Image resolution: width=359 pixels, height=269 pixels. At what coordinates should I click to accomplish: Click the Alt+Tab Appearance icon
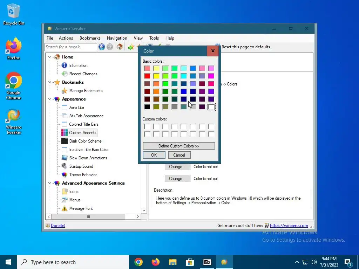[65, 116]
